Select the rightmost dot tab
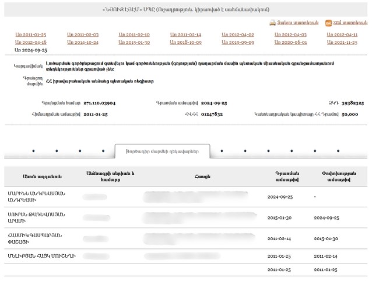372x281 pixels. 338,151
